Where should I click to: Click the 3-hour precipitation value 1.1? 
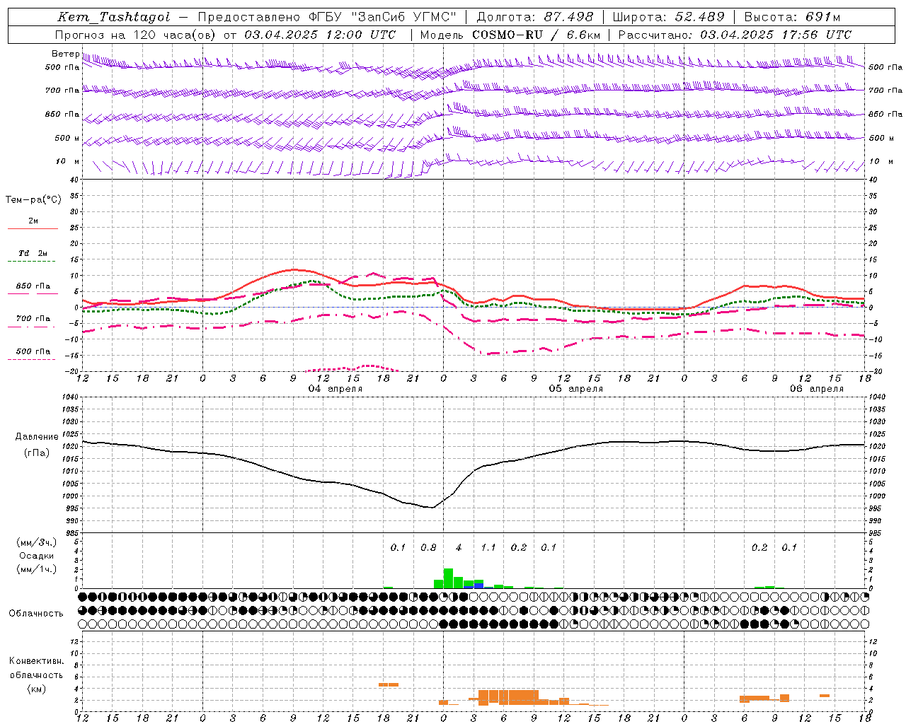(488, 548)
